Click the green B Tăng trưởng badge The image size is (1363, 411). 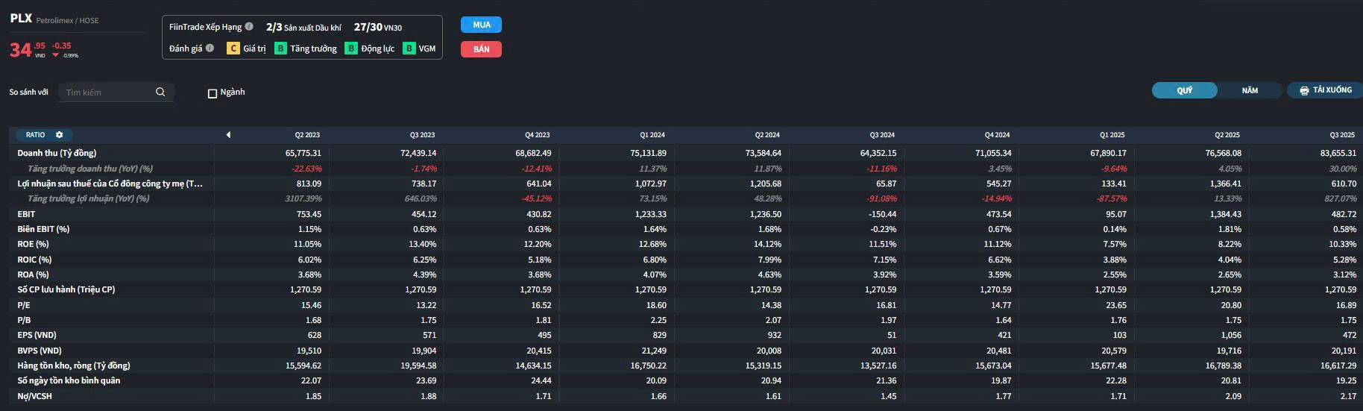(x=280, y=48)
